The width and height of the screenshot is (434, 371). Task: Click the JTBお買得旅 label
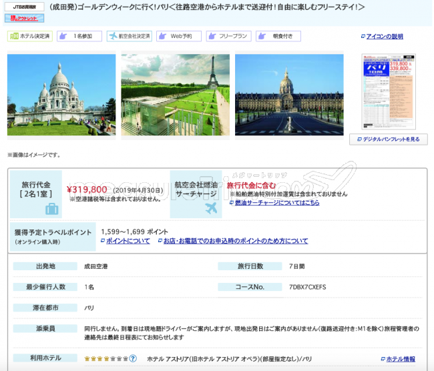click(24, 7)
